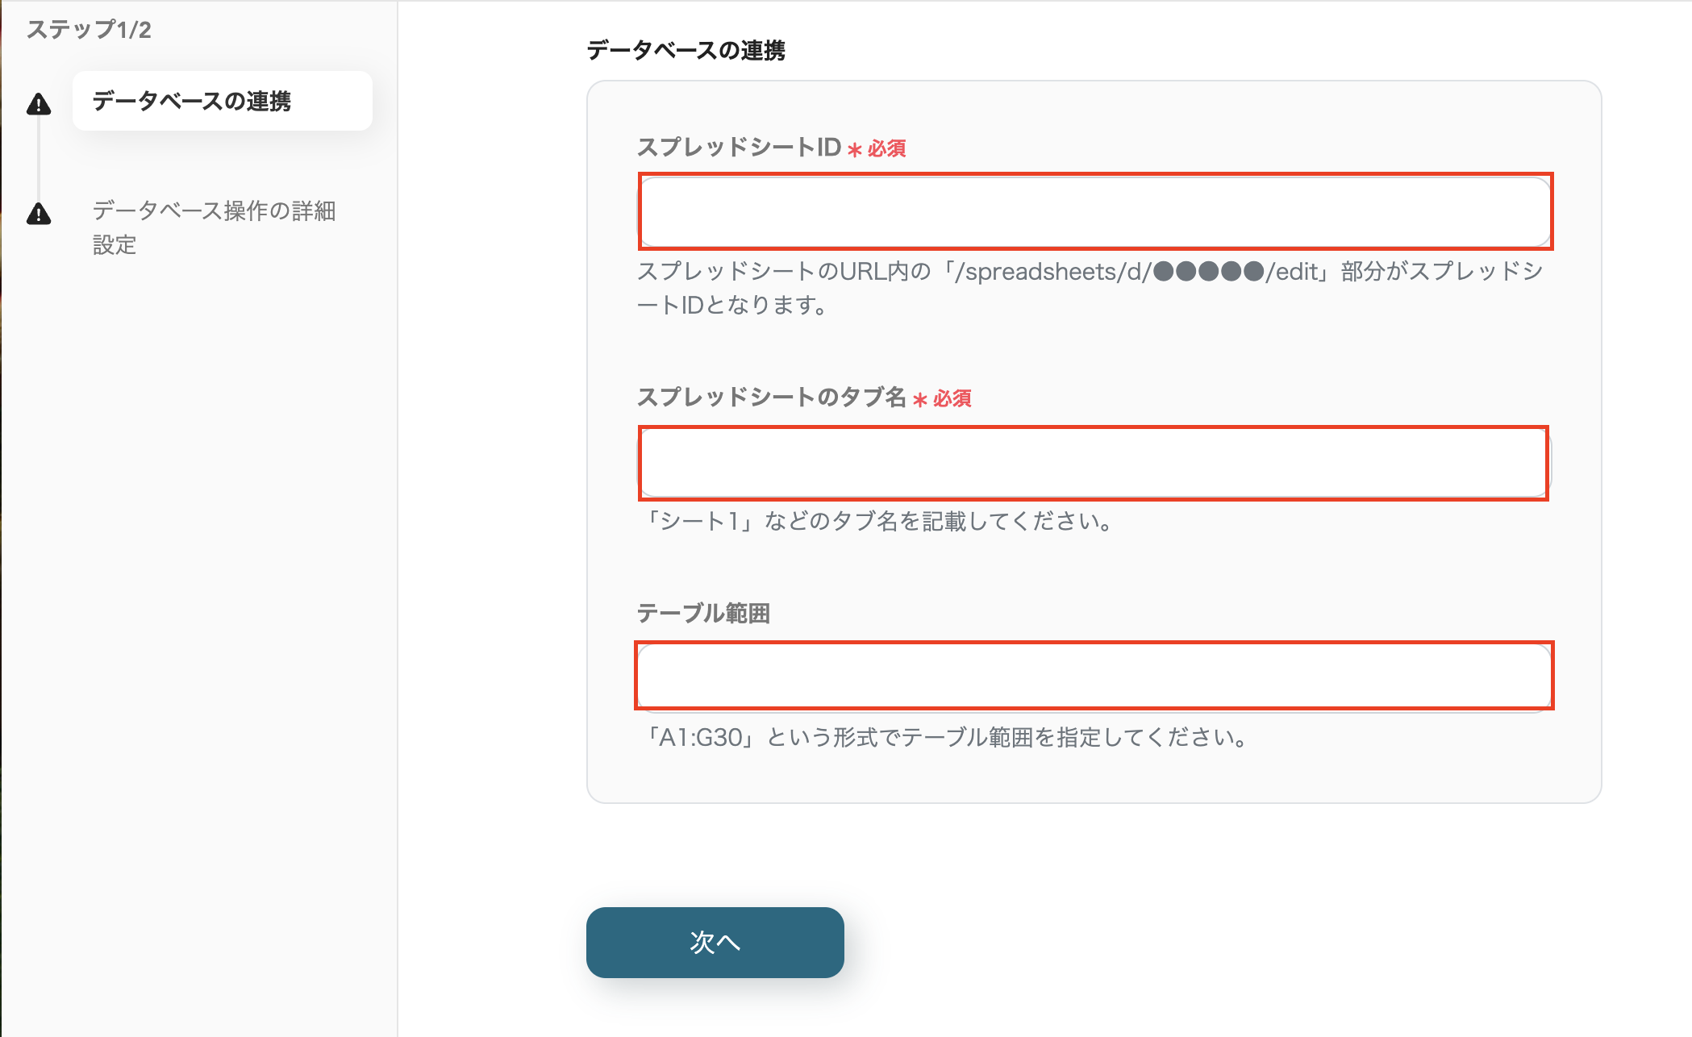The image size is (1692, 1037).
Task: Click the red asterisk beside スプレッドシートID
Action: coord(854,148)
